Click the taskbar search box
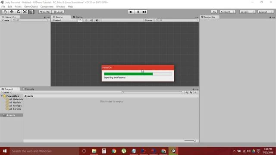This screenshot has width=276, height=155. point(44,151)
